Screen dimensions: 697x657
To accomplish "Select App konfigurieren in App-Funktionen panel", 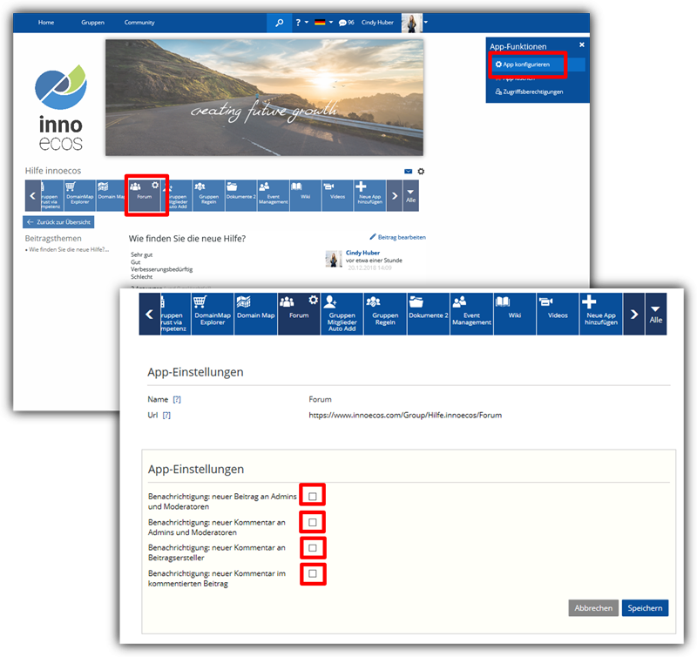I will tap(526, 64).
